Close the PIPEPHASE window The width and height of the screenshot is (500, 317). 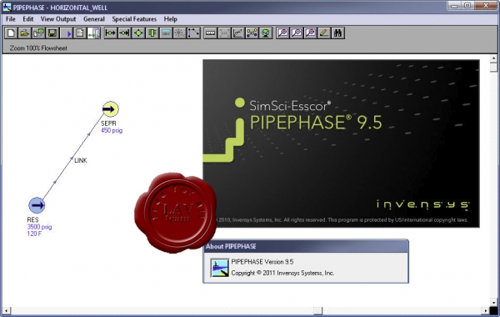[486, 6]
